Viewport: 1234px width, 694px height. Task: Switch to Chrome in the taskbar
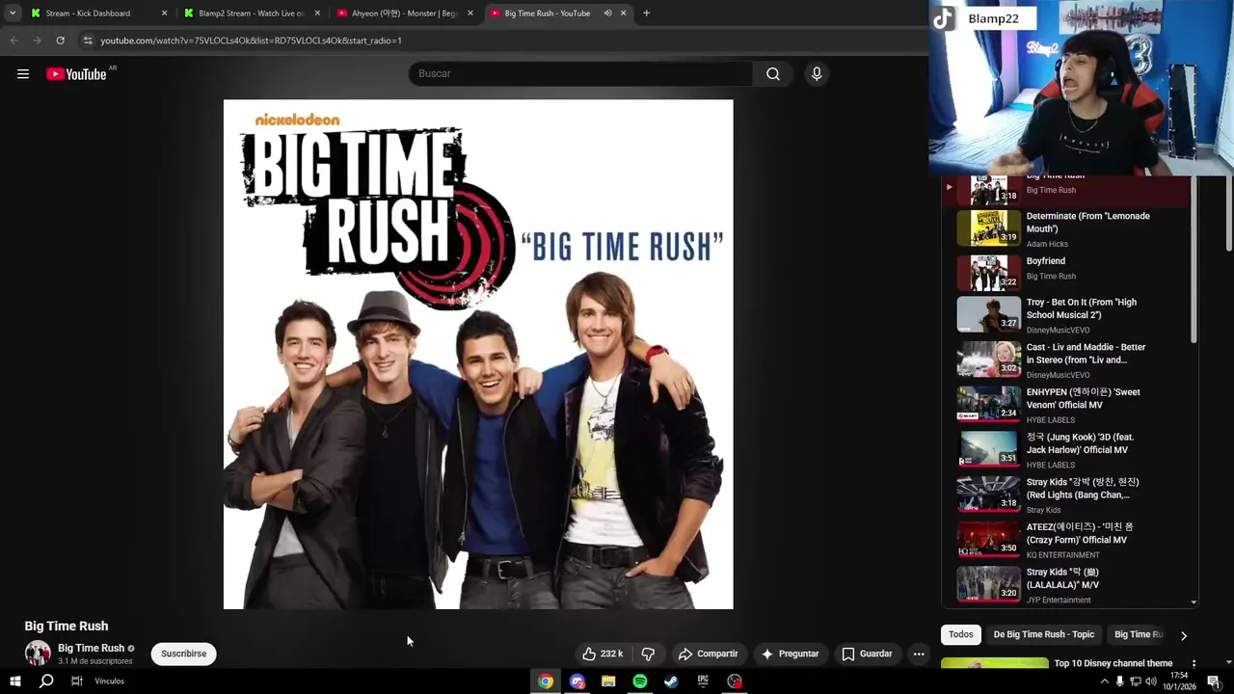[x=546, y=681]
